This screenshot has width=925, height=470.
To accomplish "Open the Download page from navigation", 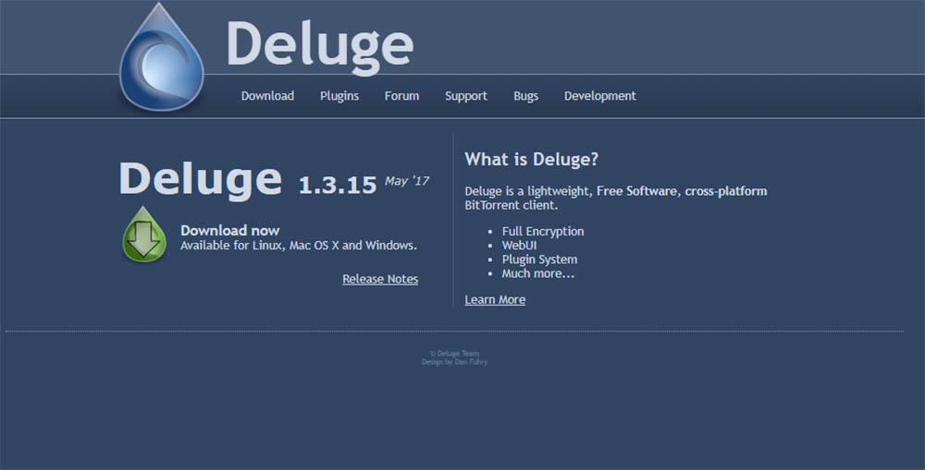I will click(267, 96).
